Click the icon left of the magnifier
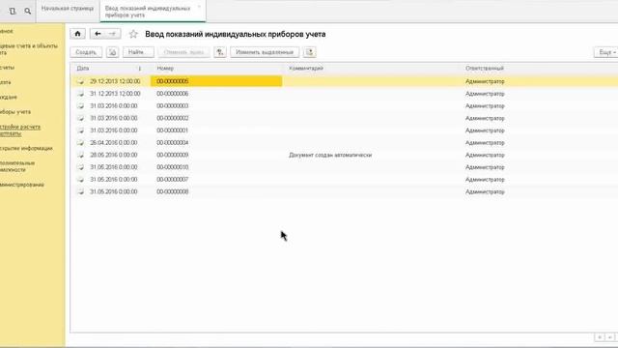The width and height of the screenshot is (618, 348). click(13, 11)
